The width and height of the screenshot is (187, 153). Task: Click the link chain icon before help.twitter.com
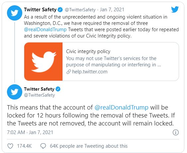coord(69,72)
